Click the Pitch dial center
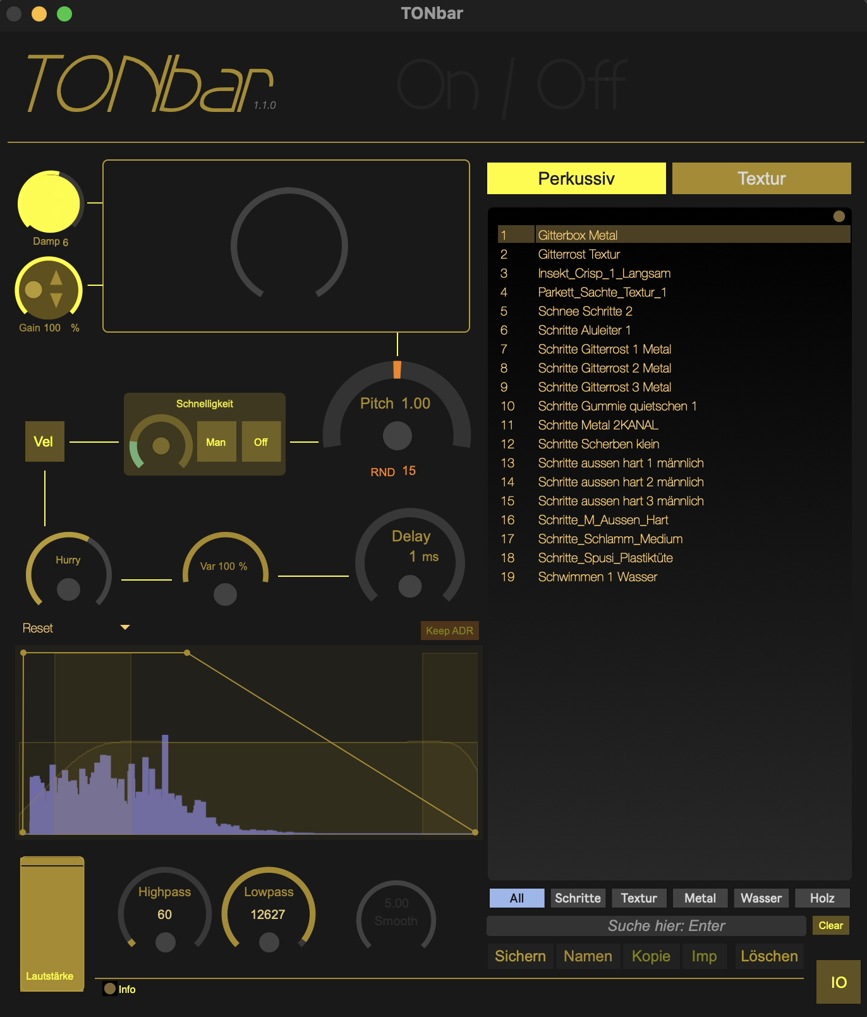867x1017 pixels. point(397,436)
